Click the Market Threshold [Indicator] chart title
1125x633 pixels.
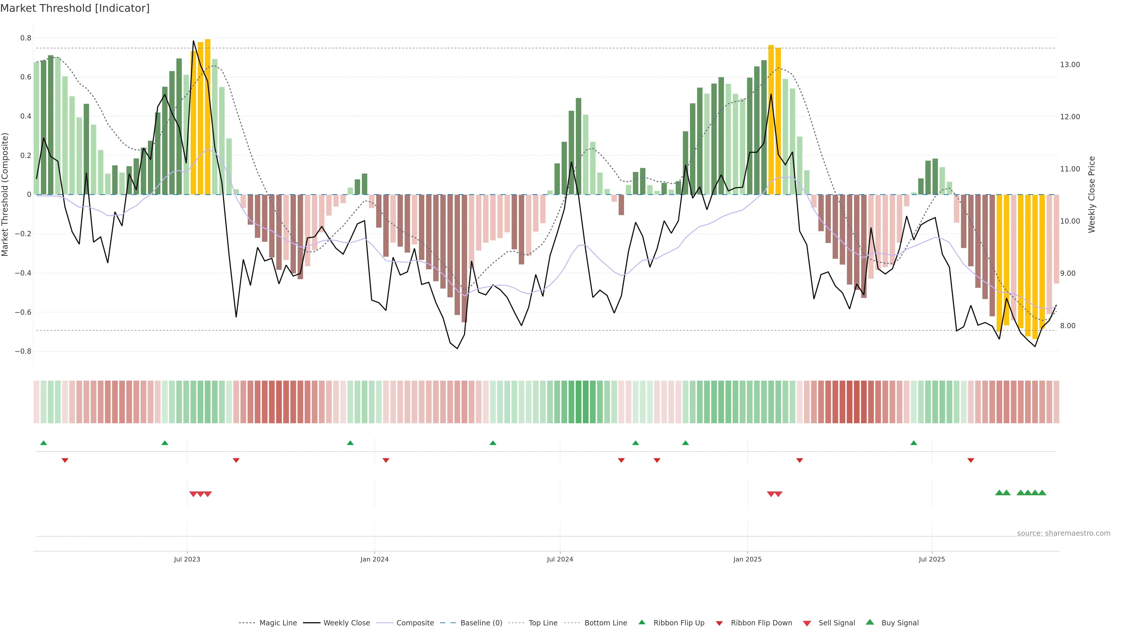point(75,8)
